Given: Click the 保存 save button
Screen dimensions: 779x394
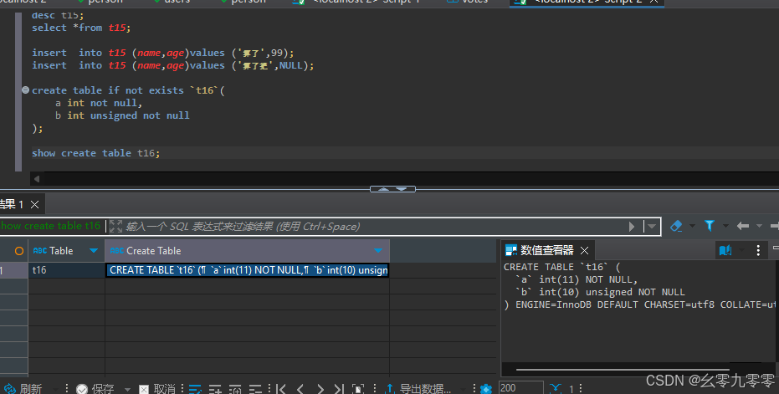Looking at the screenshot, I should pos(95,388).
